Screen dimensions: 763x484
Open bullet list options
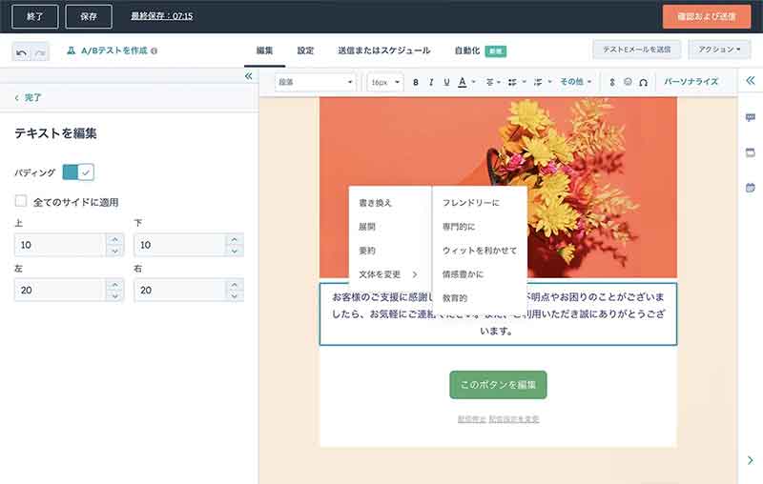512,82
